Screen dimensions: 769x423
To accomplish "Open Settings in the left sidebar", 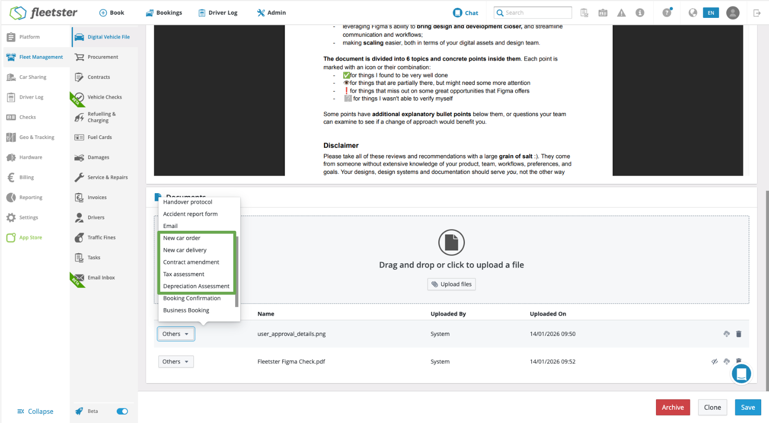I will click(x=22, y=217).
